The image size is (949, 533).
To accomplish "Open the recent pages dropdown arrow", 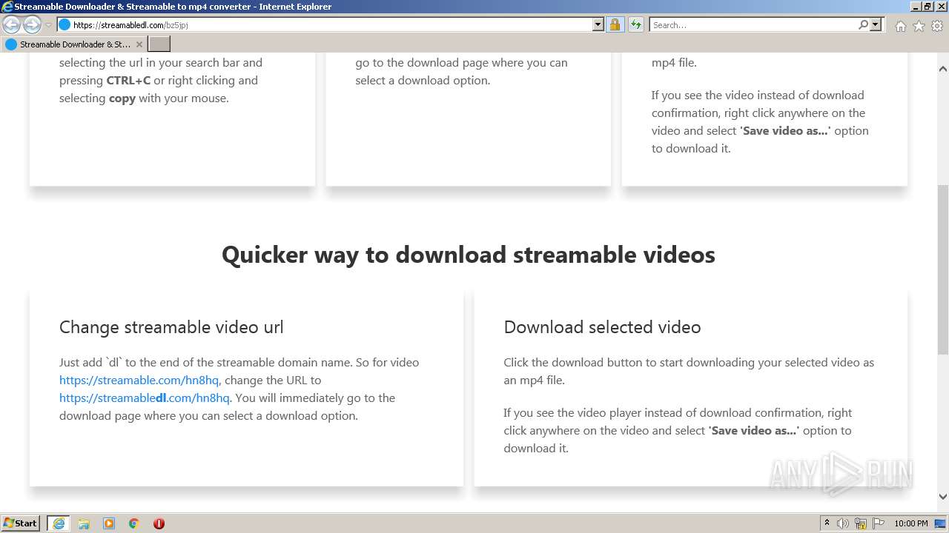I will 48,25.
